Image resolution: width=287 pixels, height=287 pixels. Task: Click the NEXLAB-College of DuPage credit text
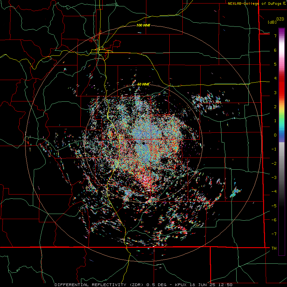pos(255,4)
